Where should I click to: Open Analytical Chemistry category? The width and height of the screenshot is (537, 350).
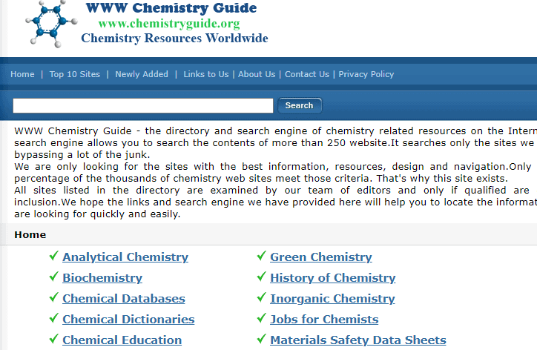tap(125, 257)
